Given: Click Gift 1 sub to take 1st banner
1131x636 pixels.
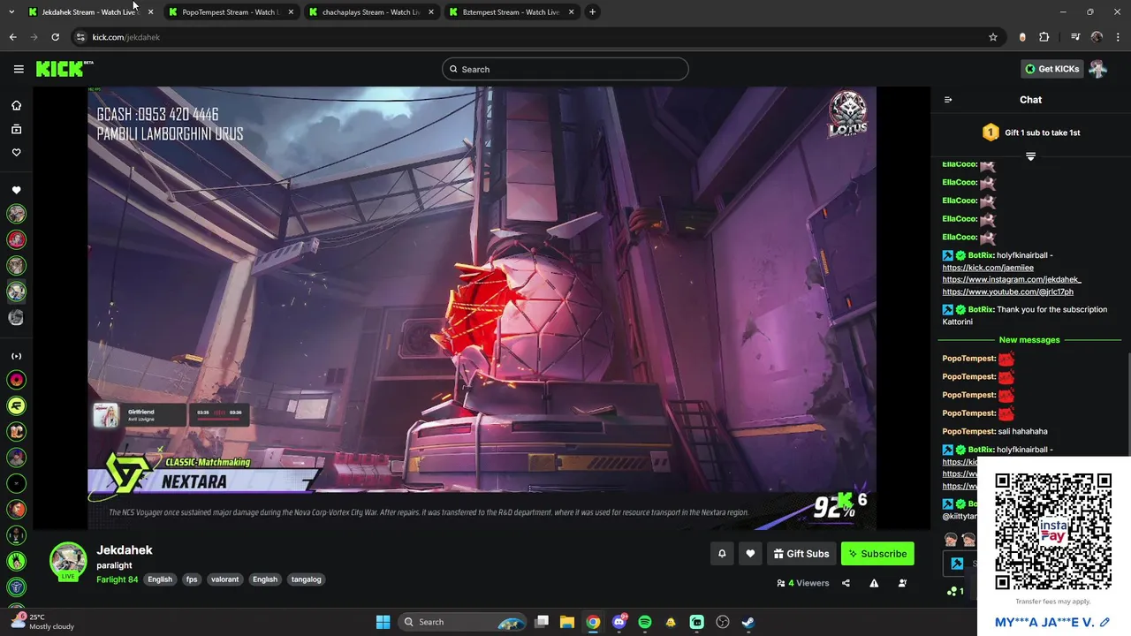Looking at the screenshot, I should click(x=1031, y=132).
